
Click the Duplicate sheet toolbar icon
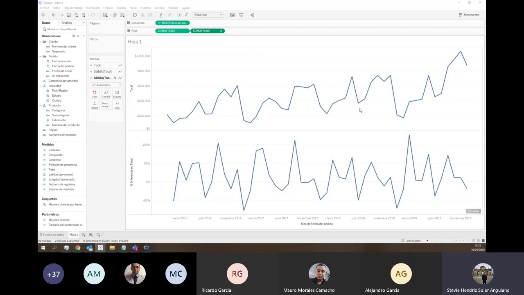coord(115,15)
